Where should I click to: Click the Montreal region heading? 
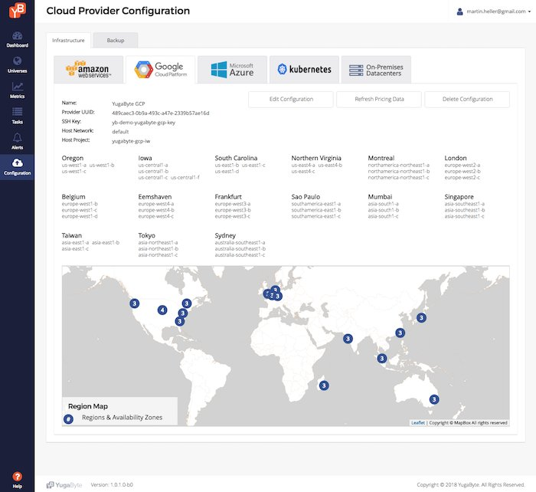[x=381, y=158]
